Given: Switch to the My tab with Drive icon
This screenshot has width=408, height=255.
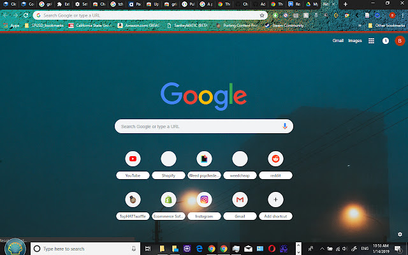Looking at the screenshot, I should click(x=312, y=4).
